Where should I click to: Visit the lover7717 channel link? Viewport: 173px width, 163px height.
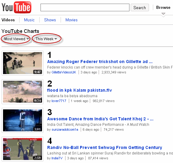(59, 101)
